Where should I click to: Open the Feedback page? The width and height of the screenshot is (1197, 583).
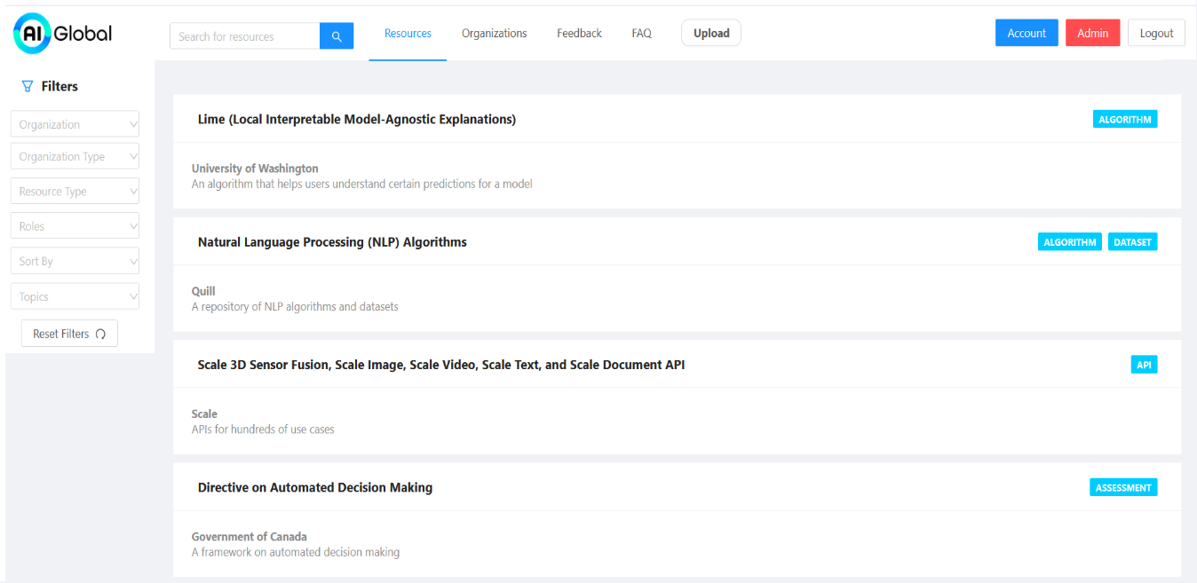(x=579, y=33)
